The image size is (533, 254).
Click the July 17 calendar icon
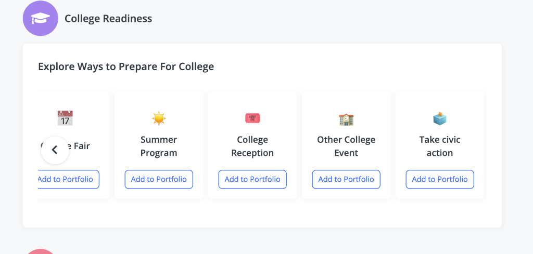point(65,118)
